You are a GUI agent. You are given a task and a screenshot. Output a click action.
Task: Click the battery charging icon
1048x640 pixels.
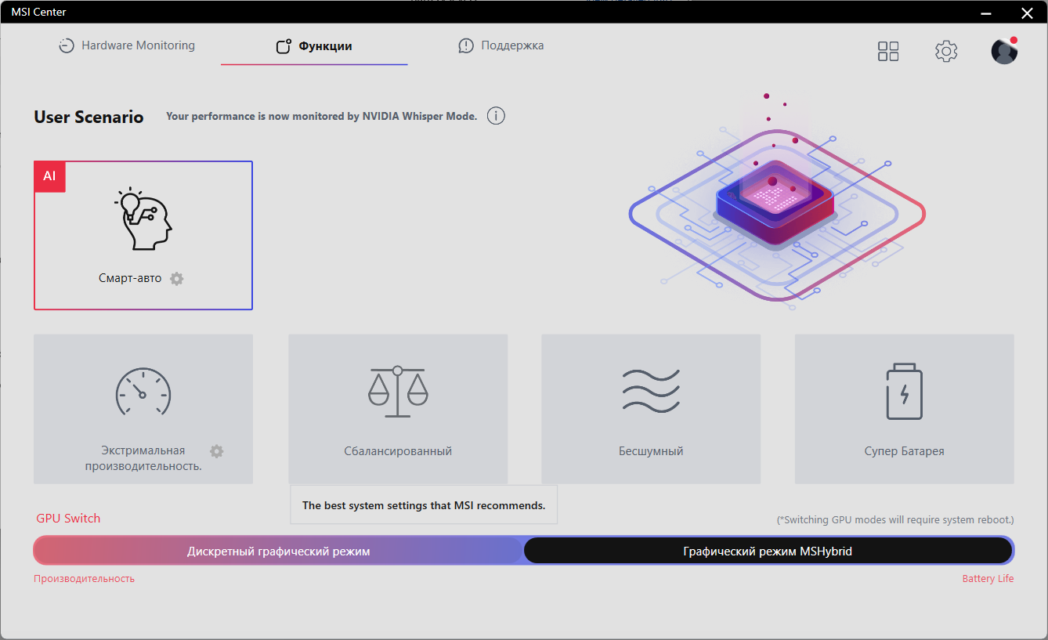tap(905, 391)
